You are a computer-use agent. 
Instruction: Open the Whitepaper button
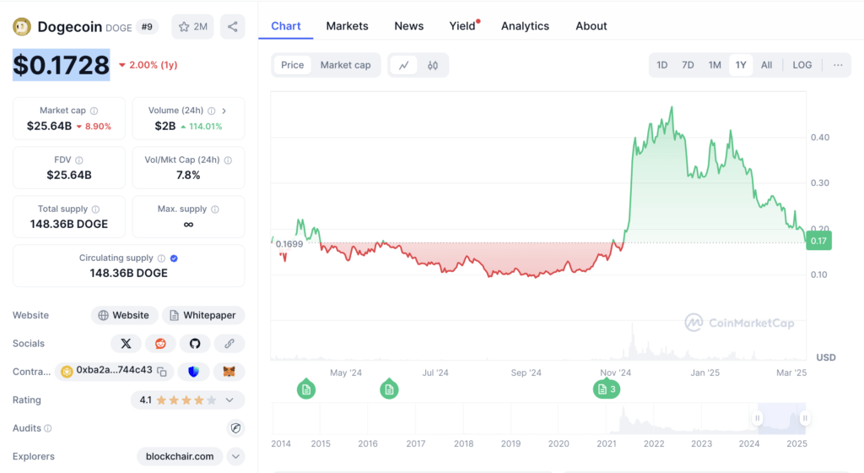[x=203, y=315]
